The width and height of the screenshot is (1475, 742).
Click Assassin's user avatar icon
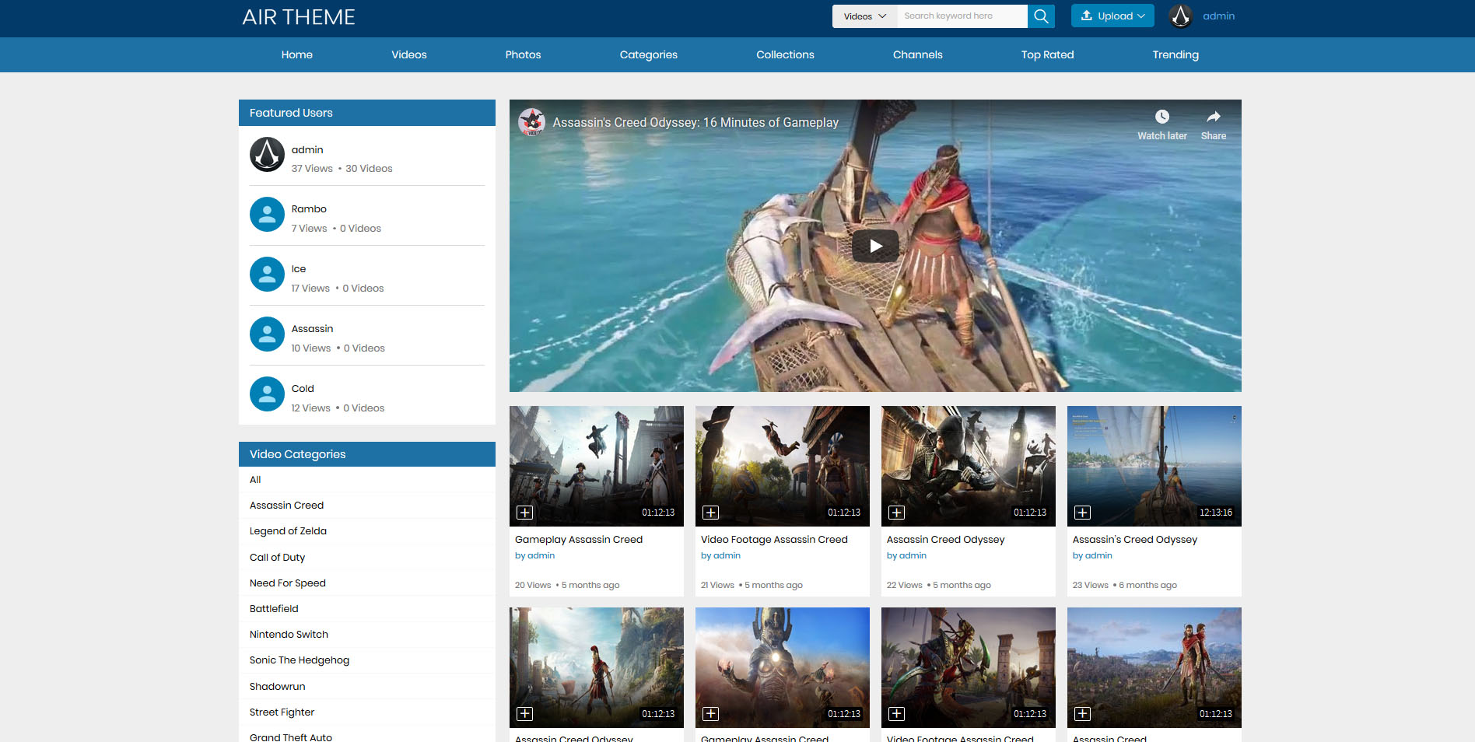pyautogui.click(x=267, y=334)
